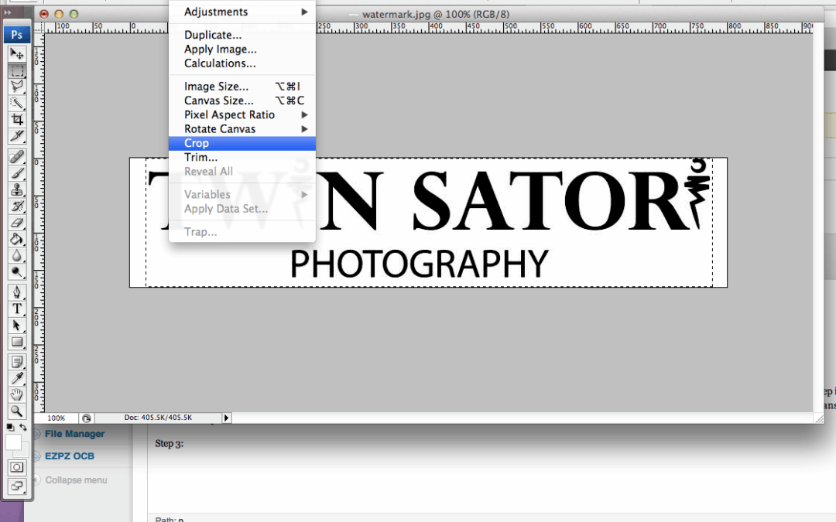
Task: Open the EZPZ OCB sidebar link
Action: tap(70, 456)
